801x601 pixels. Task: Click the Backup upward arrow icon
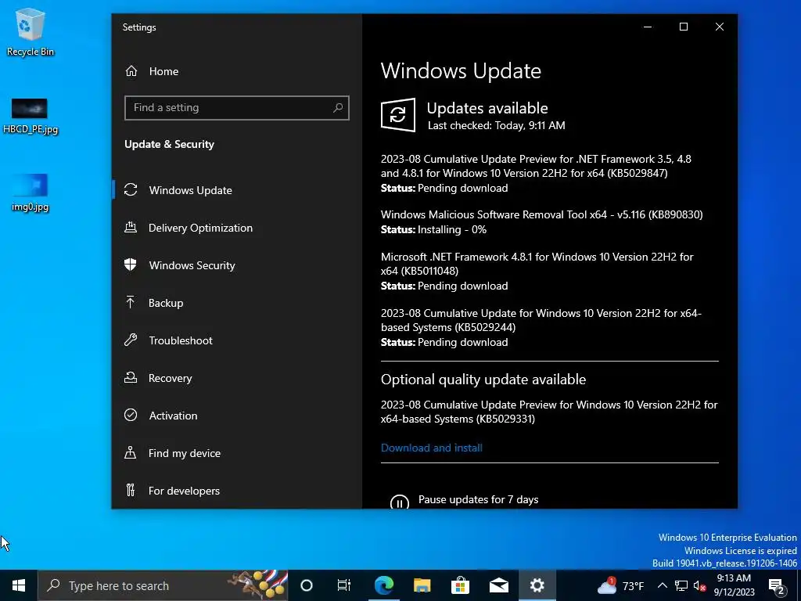[131, 302]
